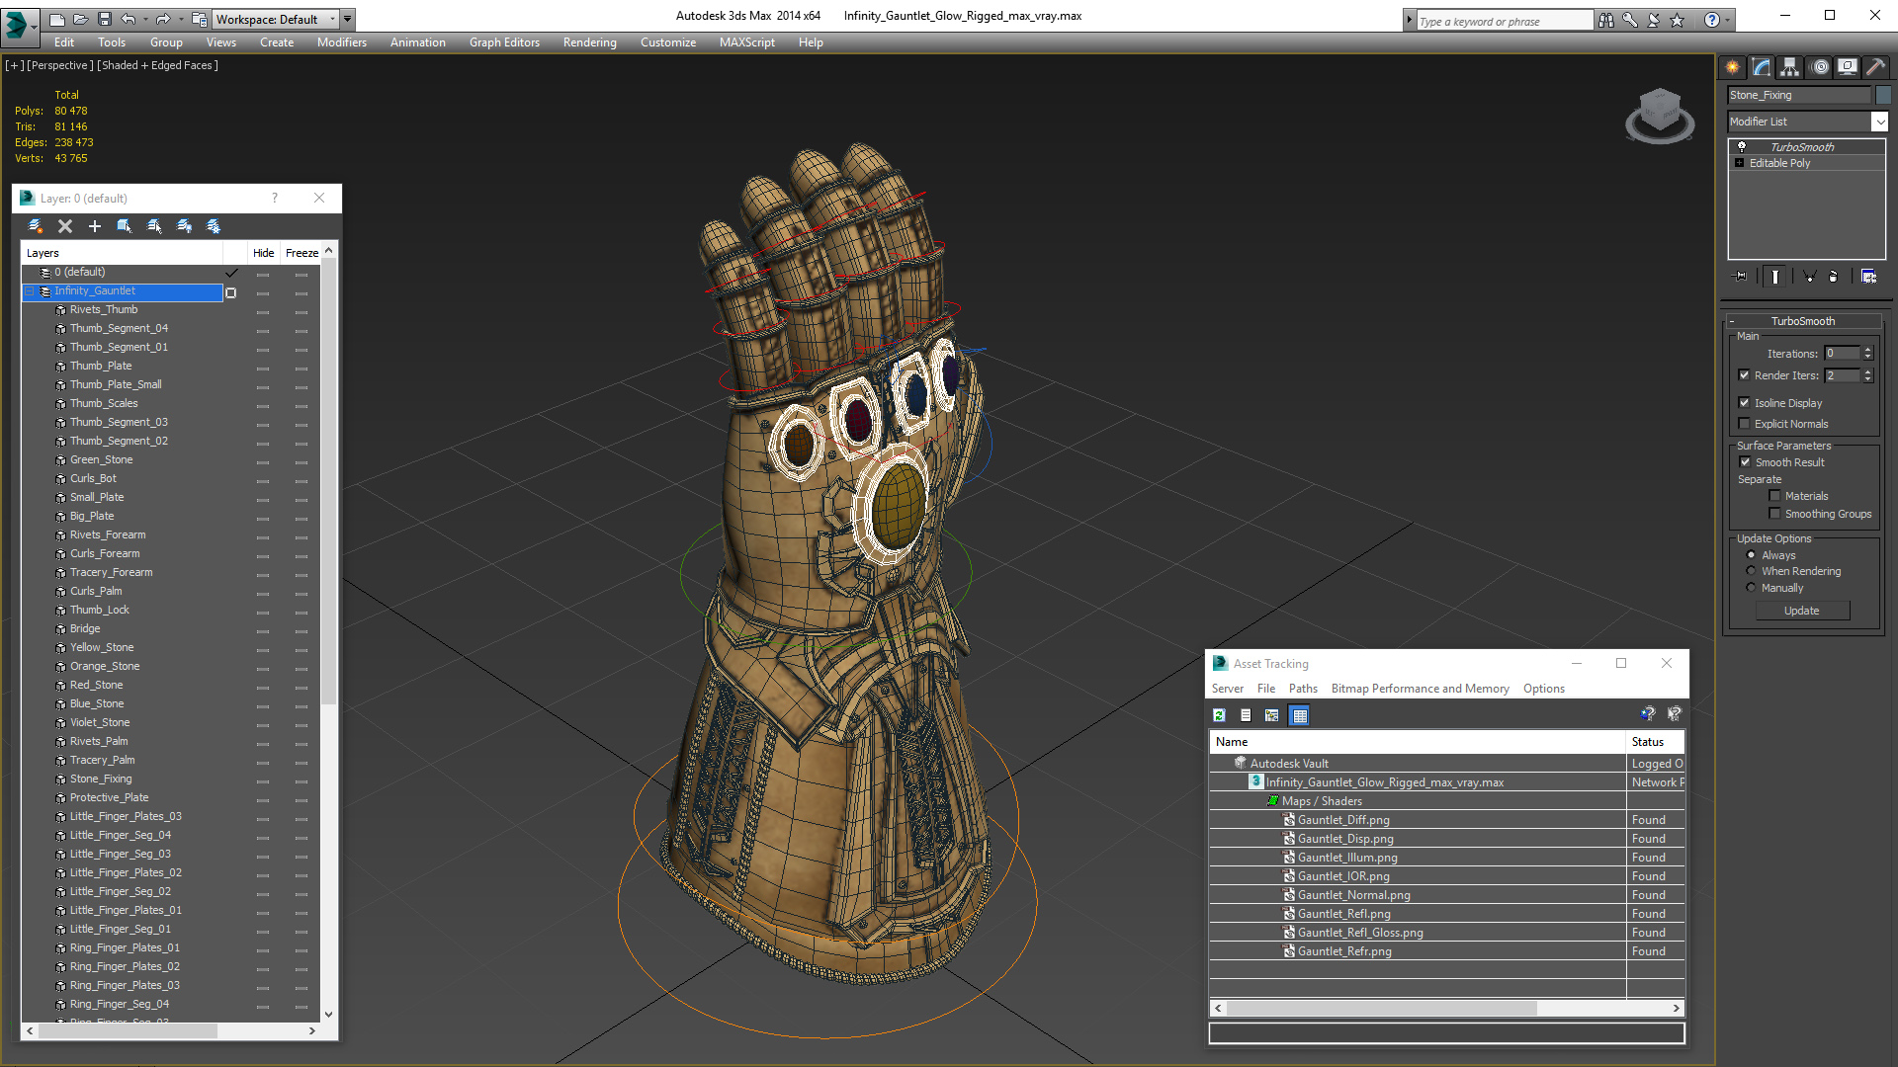This screenshot has height=1067, width=1898.
Task: Click Remove Modifier trash icon
Action: tap(1834, 277)
